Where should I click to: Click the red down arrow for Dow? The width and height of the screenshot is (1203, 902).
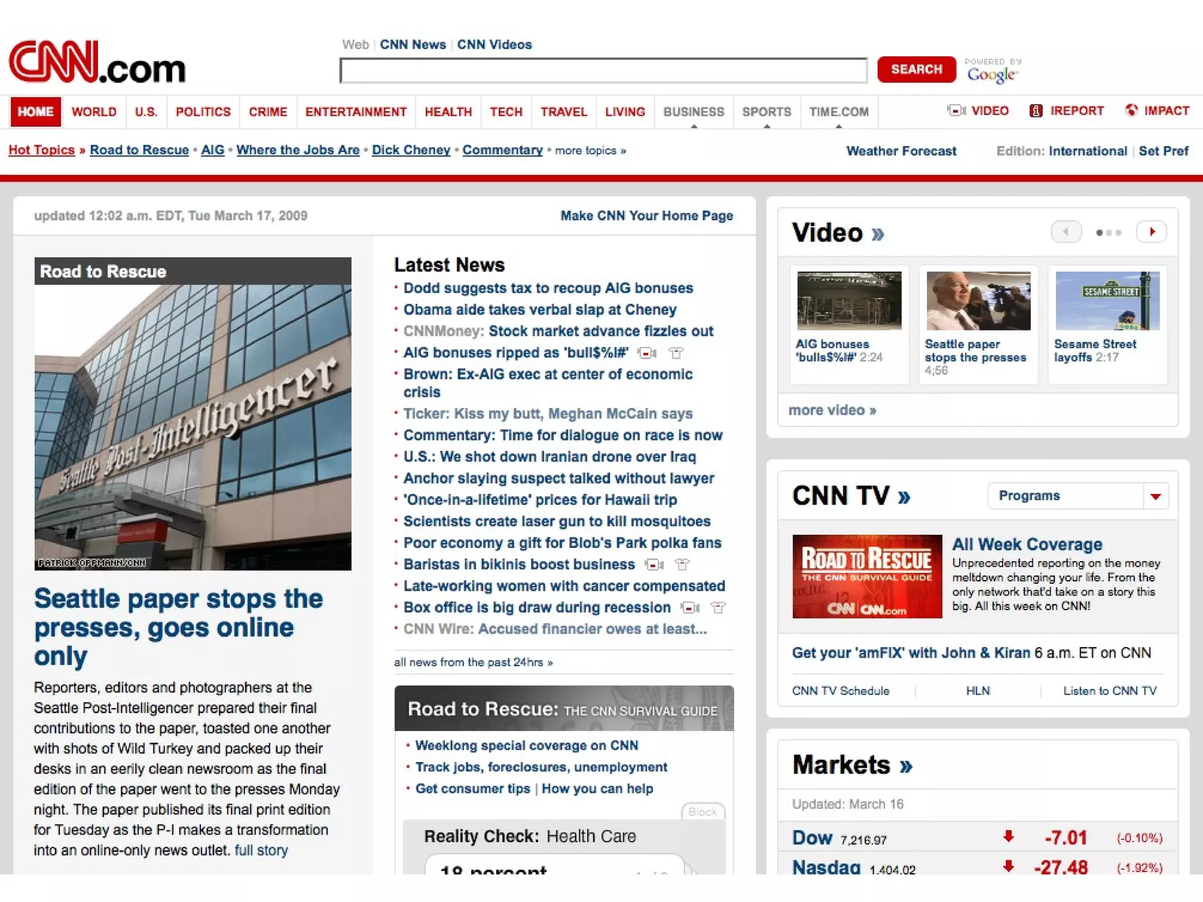pyautogui.click(x=1009, y=836)
